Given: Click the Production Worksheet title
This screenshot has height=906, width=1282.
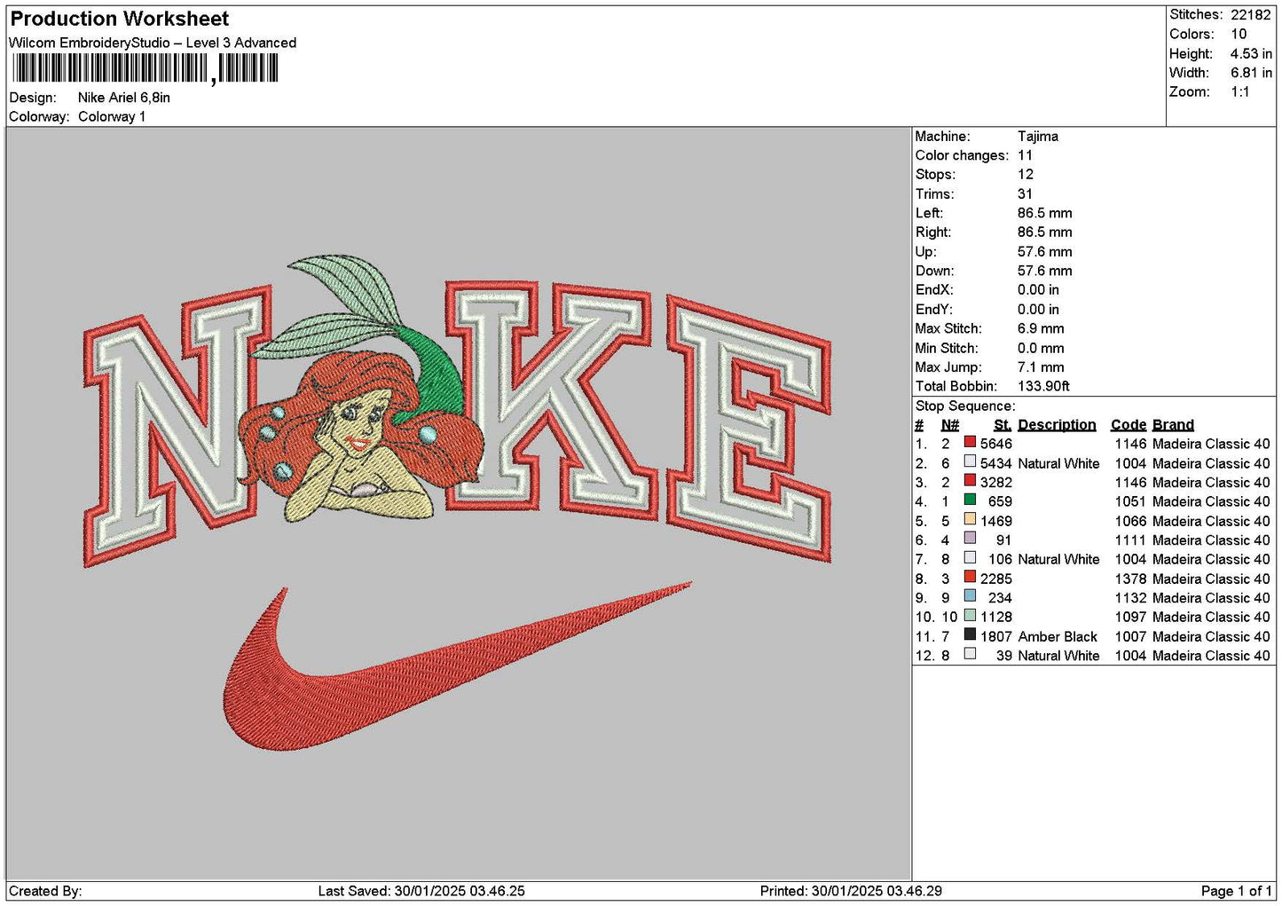Looking at the screenshot, I should pos(120,19).
